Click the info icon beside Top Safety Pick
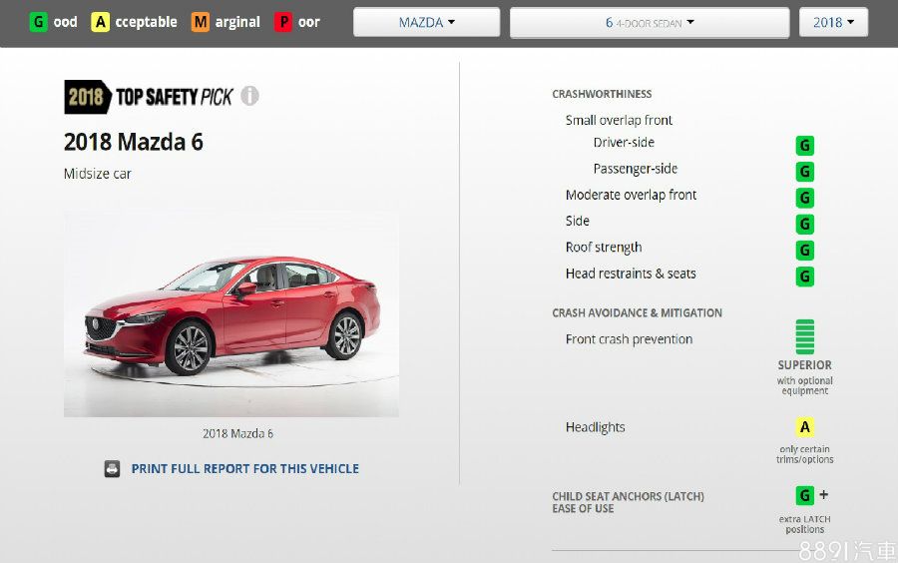This screenshot has height=563, width=898. [x=249, y=96]
